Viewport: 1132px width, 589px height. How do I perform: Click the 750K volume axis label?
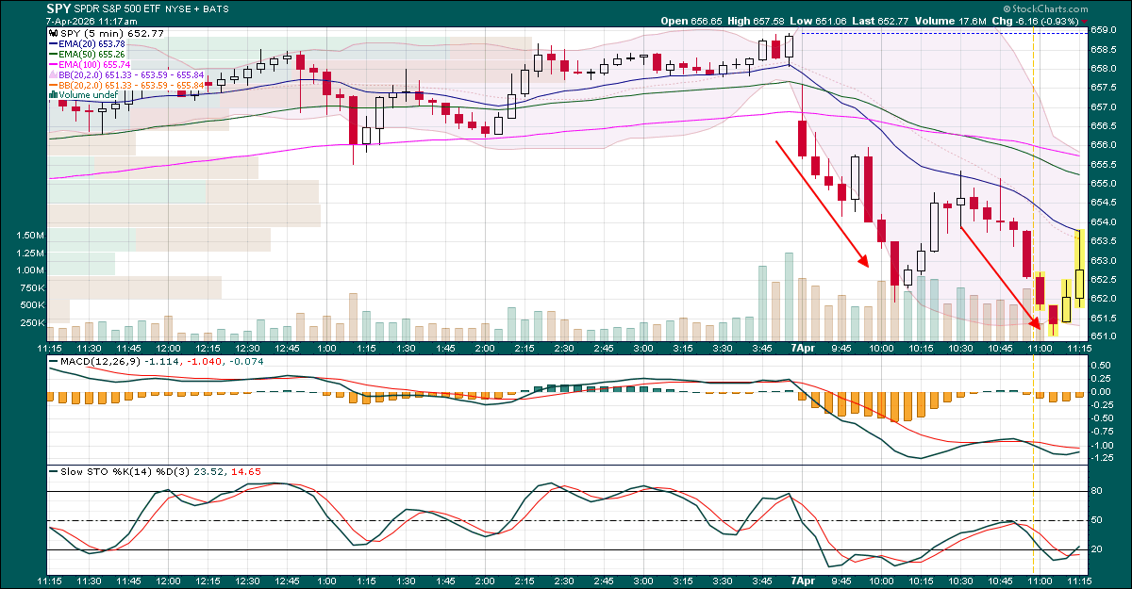tap(32, 288)
